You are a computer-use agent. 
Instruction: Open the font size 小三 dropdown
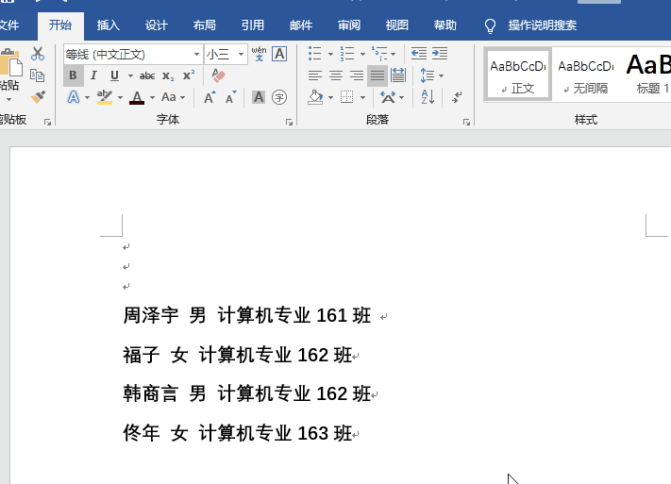(x=241, y=55)
